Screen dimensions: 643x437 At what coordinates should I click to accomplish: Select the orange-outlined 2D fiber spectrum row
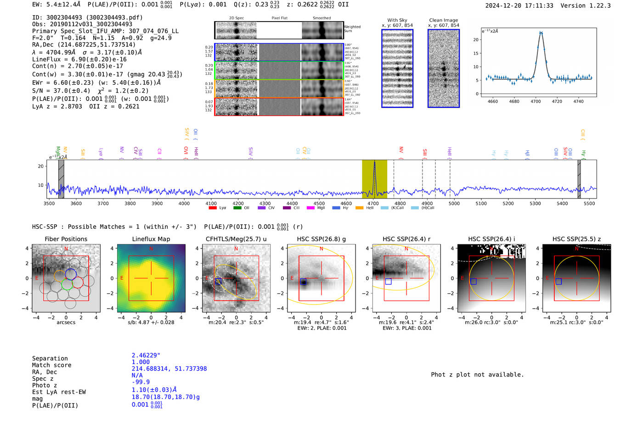pos(279,89)
